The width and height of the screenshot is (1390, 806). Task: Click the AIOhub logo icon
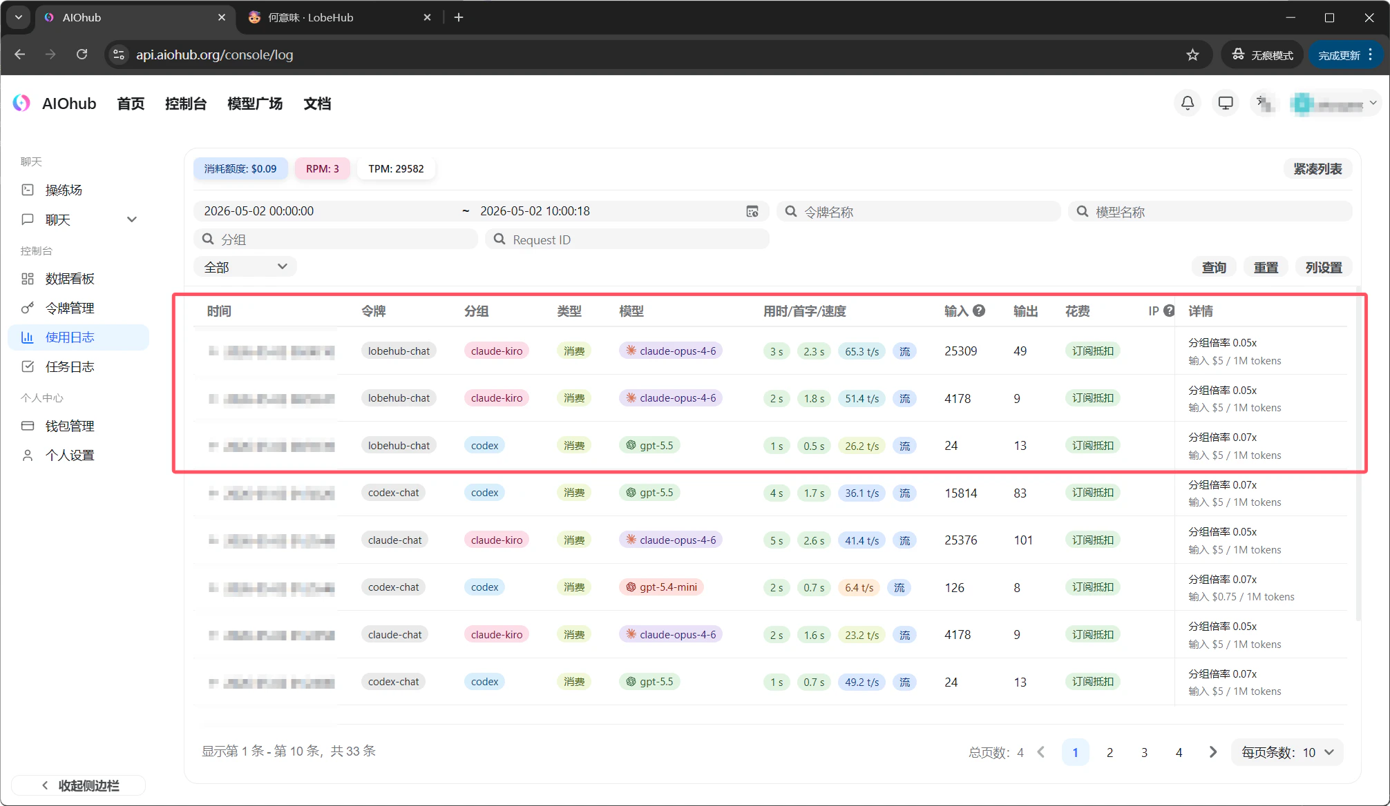click(21, 104)
